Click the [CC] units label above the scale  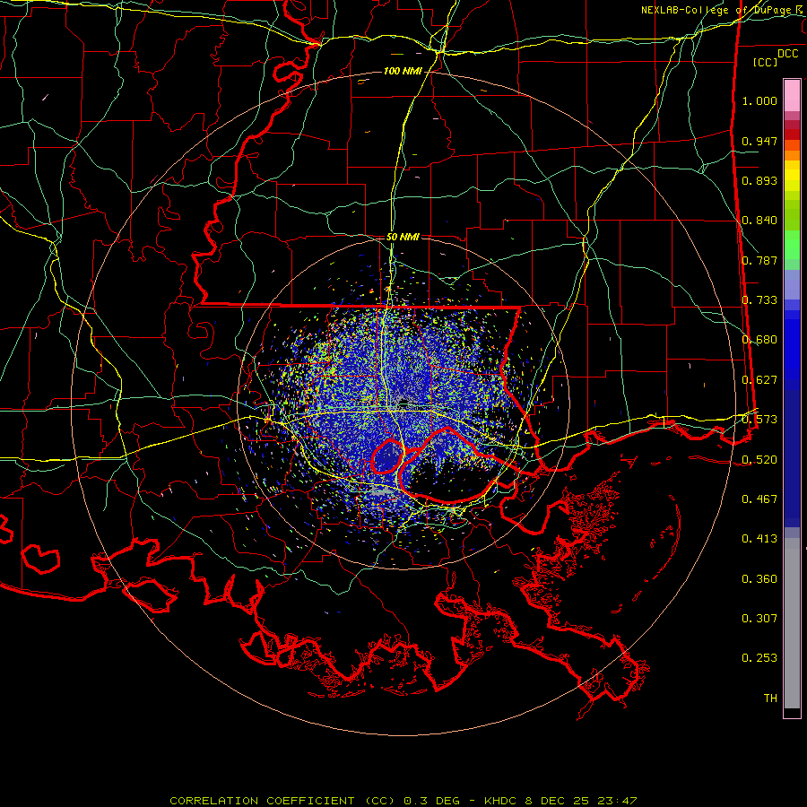(x=766, y=62)
